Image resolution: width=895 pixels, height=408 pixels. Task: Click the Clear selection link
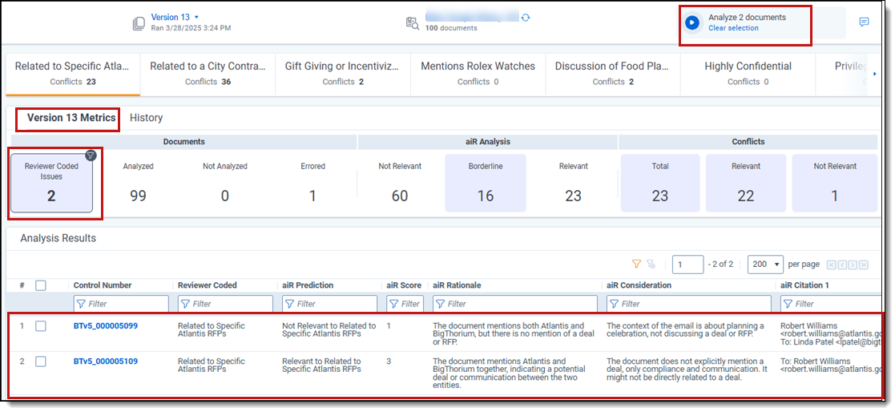733,28
